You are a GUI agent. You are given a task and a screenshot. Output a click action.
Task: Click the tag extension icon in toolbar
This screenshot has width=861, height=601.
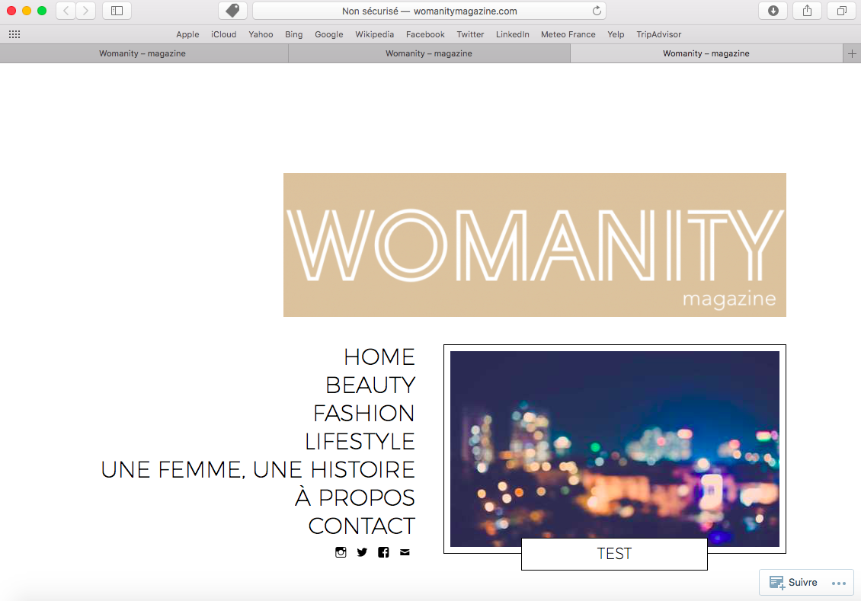(232, 11)
